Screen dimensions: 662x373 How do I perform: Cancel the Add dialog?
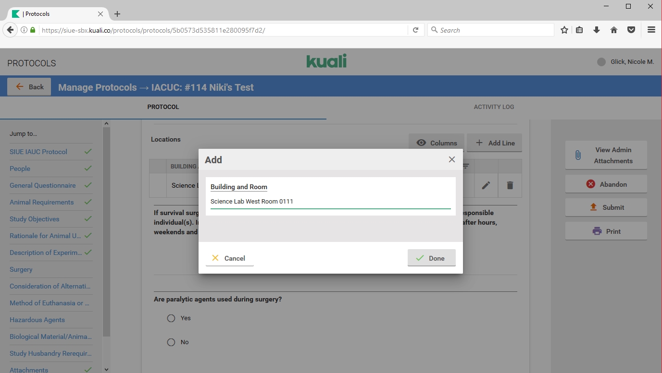coord(229,258)
